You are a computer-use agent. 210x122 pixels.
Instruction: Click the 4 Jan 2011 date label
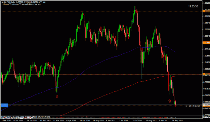pyautogui.click(x=18, y=121)
